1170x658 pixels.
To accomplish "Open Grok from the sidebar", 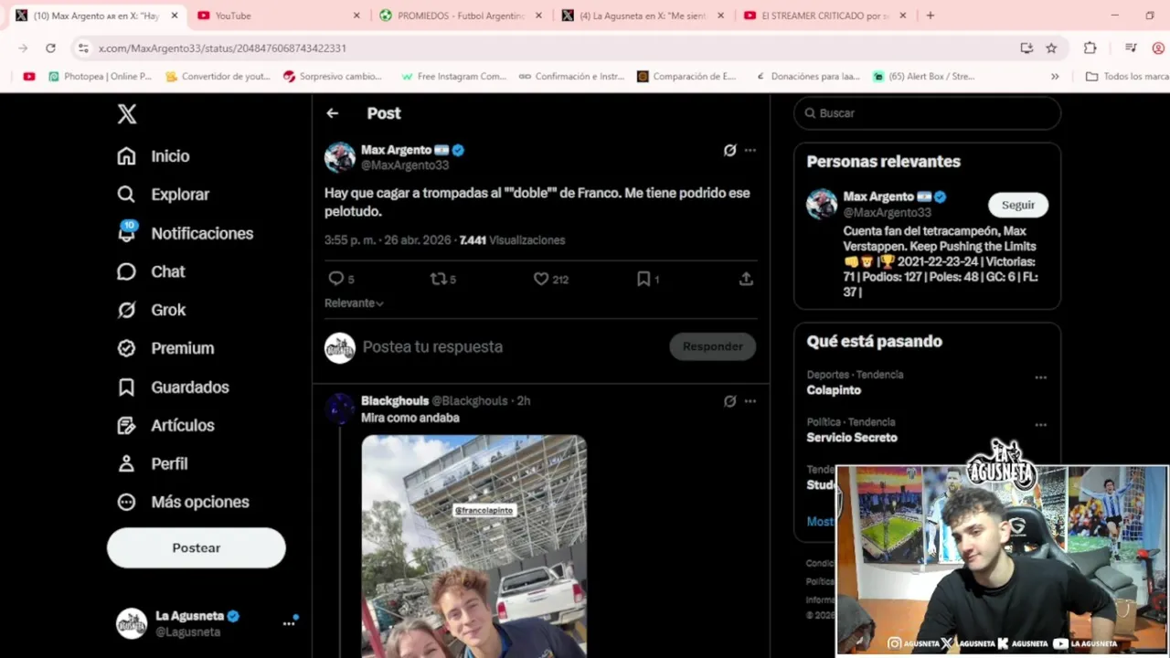I will coord(151,310).
